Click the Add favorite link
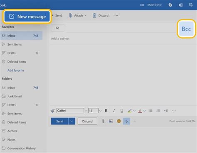 click(x=16, y=70)
